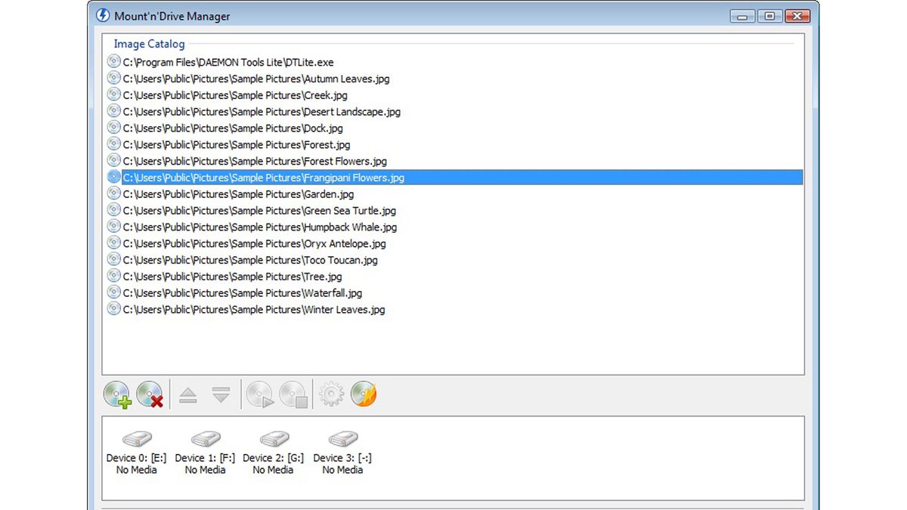Select Device 0 [E:] virtual drive

point(137,453)
